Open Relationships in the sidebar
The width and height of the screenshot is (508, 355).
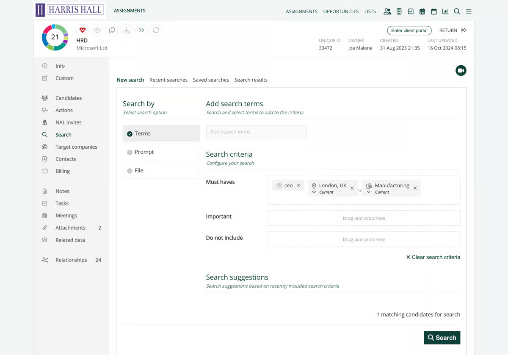pos(71,260)
